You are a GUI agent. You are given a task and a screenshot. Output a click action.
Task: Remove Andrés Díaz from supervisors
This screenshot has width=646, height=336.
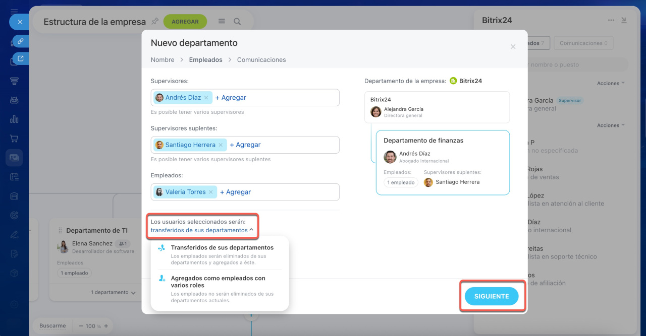pos(206,98)
